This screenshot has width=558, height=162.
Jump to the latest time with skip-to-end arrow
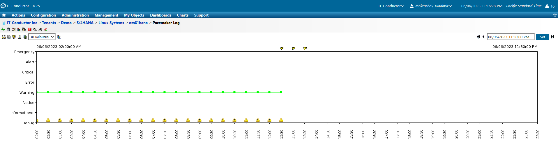pos(552,37)
